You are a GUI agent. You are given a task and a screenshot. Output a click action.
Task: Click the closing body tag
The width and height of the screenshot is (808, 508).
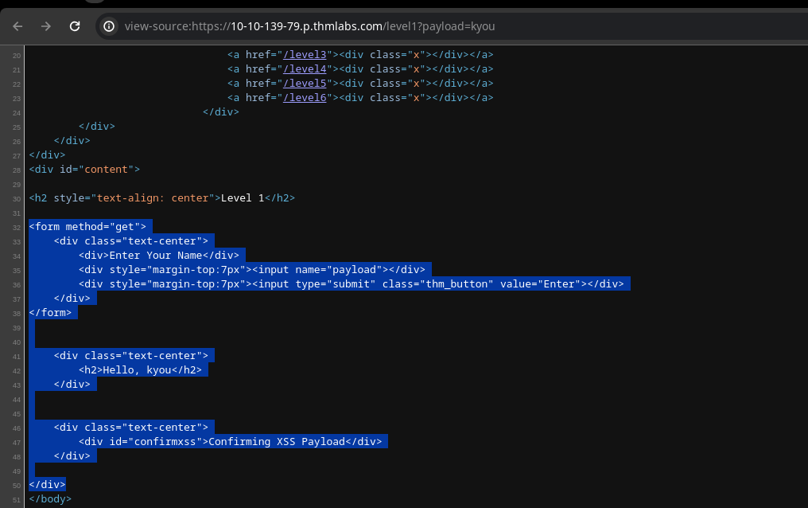tap(50, 498)
